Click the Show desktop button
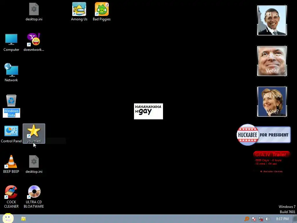This screenshot has height=223, width=297. 295,219
